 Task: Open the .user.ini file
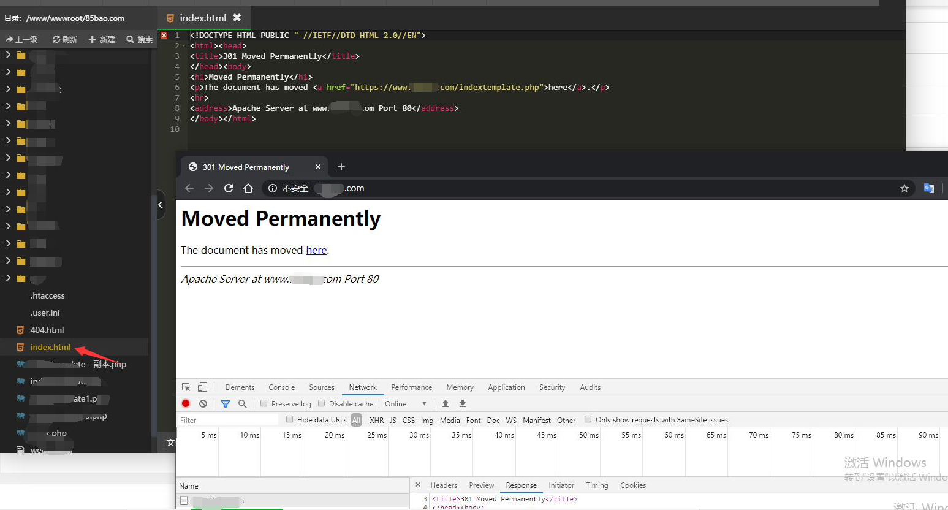[45, 313]
